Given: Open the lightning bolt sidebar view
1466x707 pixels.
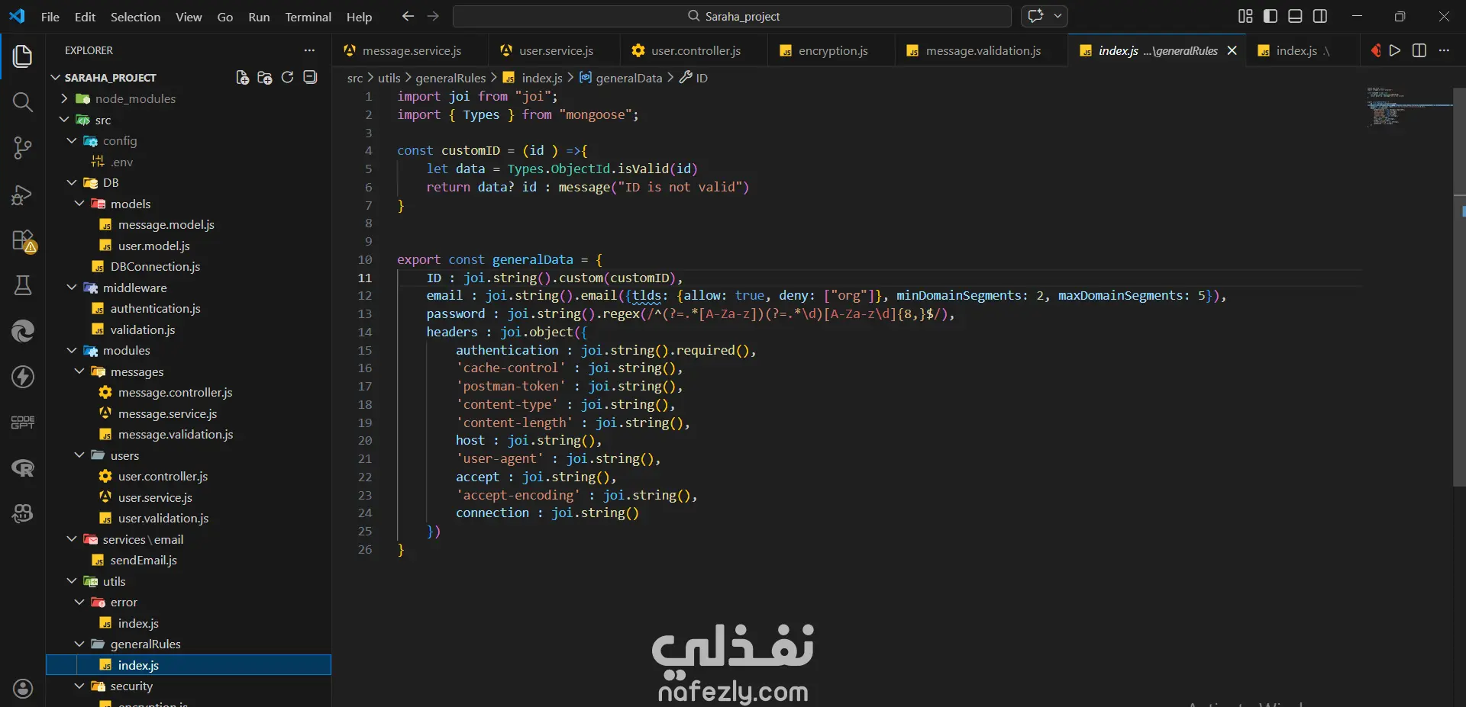Looking at the screenshot, I should (x=23, y=377).
